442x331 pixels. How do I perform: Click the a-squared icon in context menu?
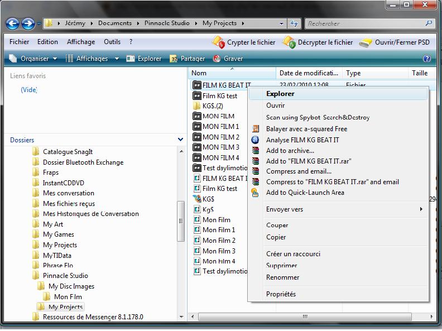(256, 129)
